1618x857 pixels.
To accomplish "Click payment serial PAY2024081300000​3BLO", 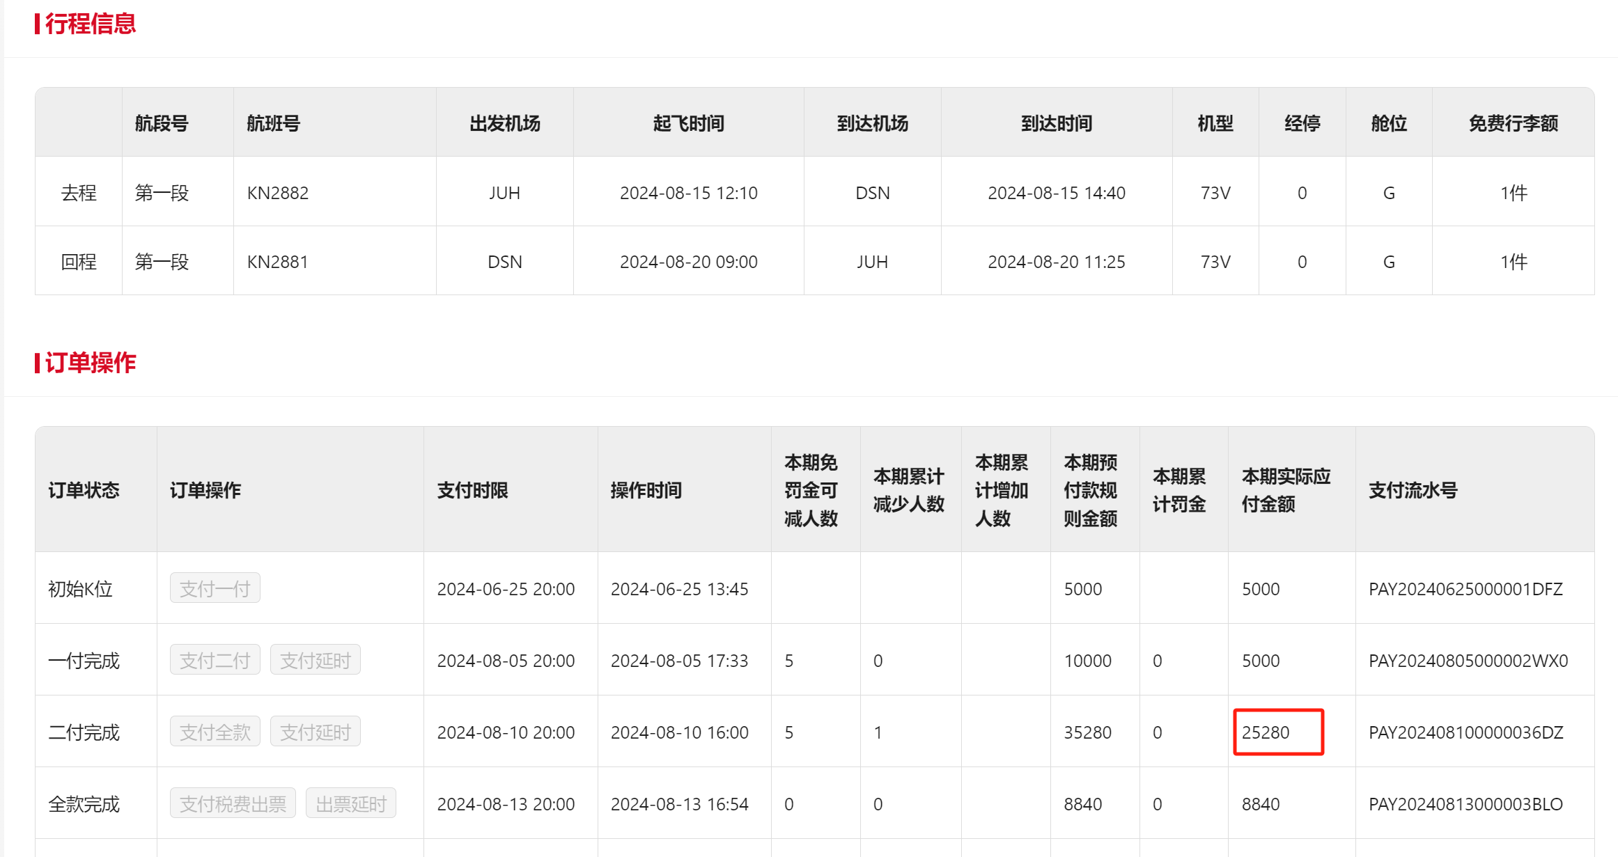I will [1465, 804].
